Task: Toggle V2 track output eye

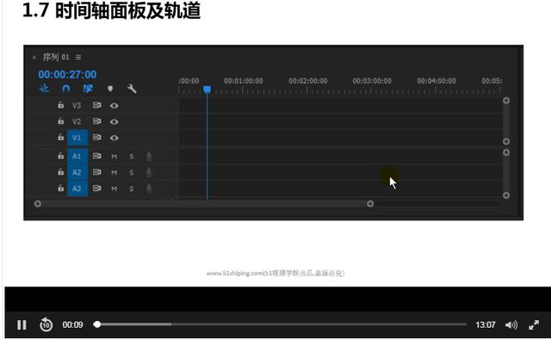Action: coord(114,121)
